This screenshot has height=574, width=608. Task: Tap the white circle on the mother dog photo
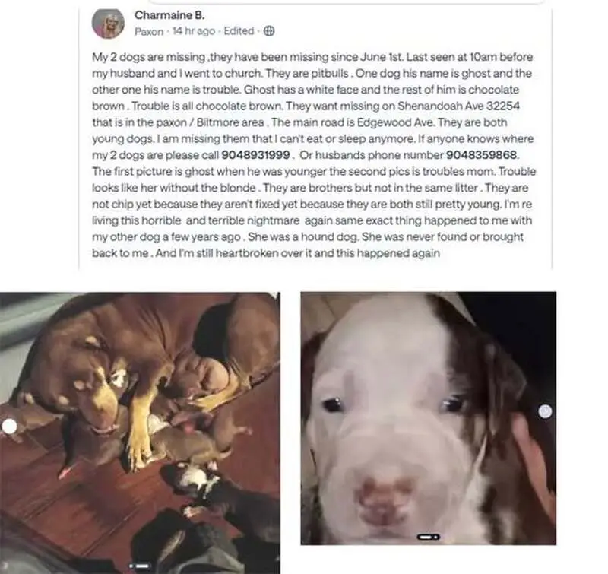click(9, 427)
